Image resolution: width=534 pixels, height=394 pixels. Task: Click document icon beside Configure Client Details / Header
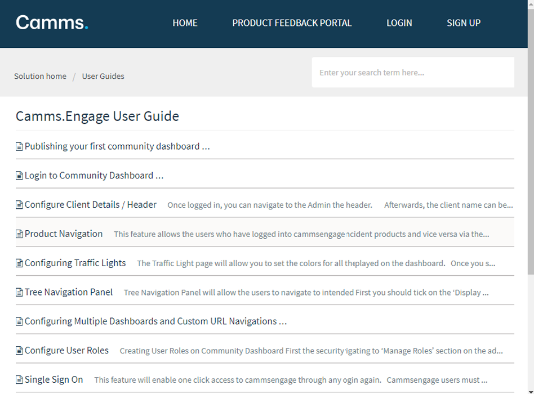19,205
